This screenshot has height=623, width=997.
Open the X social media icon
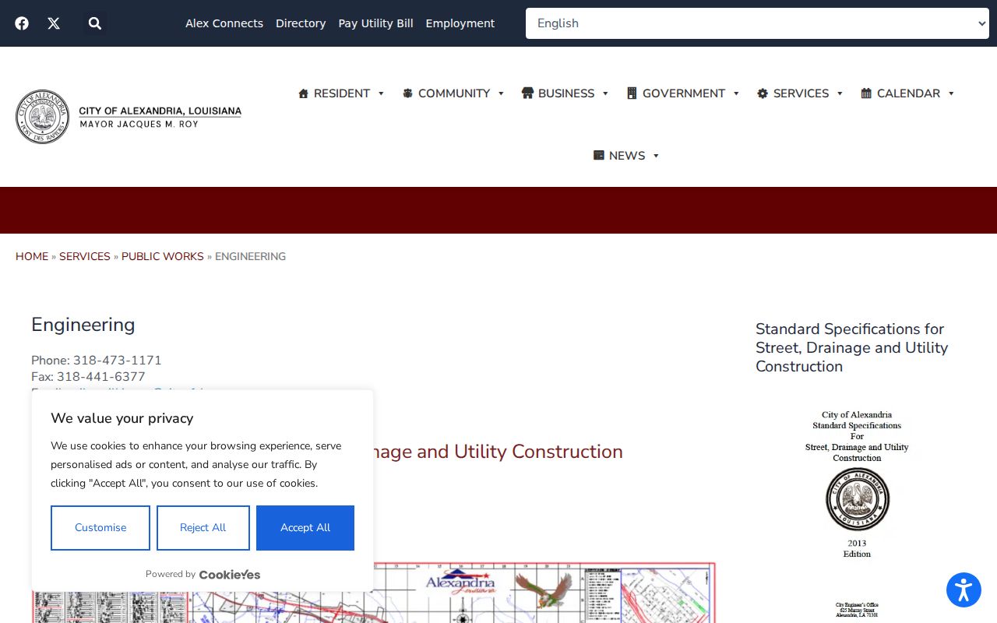[x=54, y=23]
